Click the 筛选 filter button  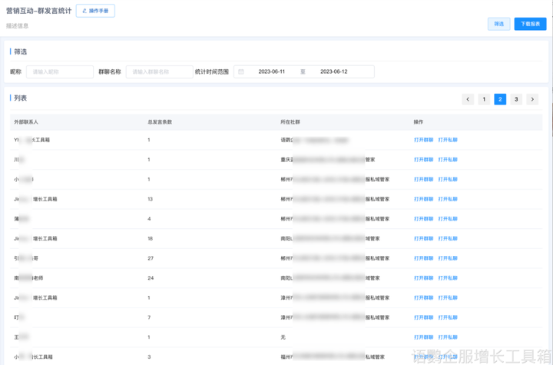tap(498, 24)
